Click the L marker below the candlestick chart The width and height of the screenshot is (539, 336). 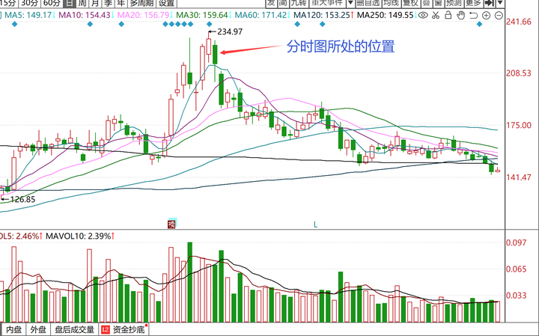(x=315, y=224)
